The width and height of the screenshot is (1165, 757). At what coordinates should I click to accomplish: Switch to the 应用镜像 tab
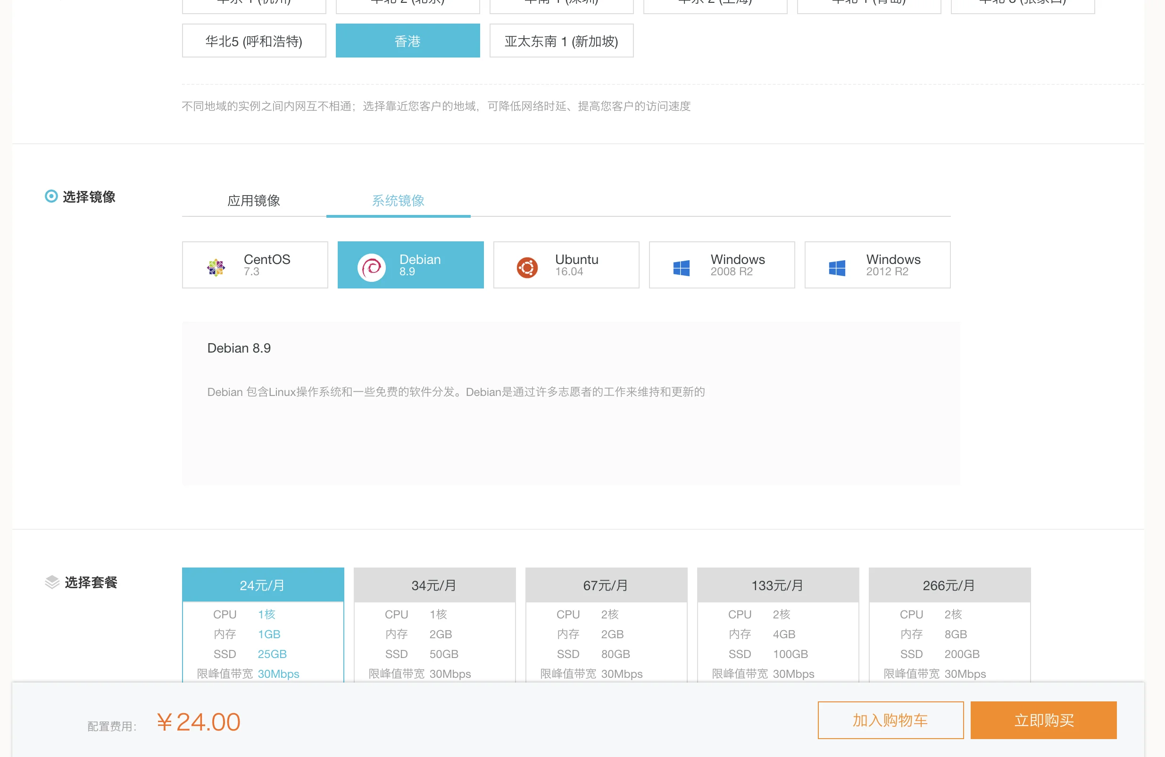coord(254,201)
